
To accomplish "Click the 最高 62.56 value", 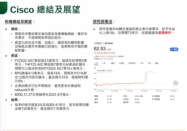I will tap(109, 99).
